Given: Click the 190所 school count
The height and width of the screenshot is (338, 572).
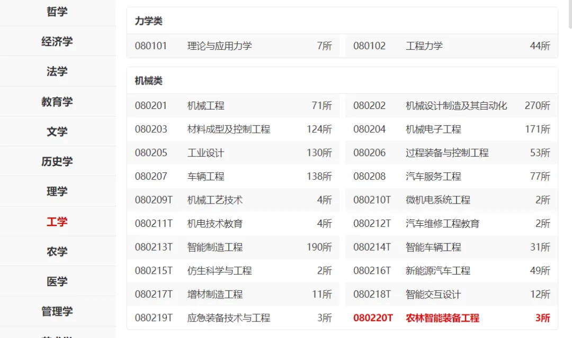Looking at the screenshot, I should pos(319,248).
